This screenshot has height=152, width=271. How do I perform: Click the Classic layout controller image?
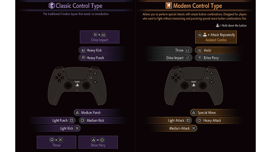[77, 86]
